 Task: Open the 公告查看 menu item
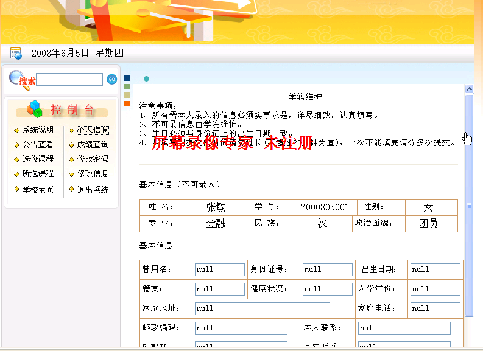pyautogui.click(x=38, y=145)
